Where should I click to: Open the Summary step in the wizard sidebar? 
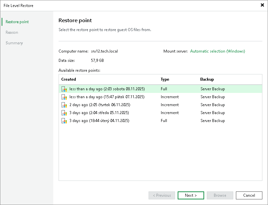coord(14,43)
